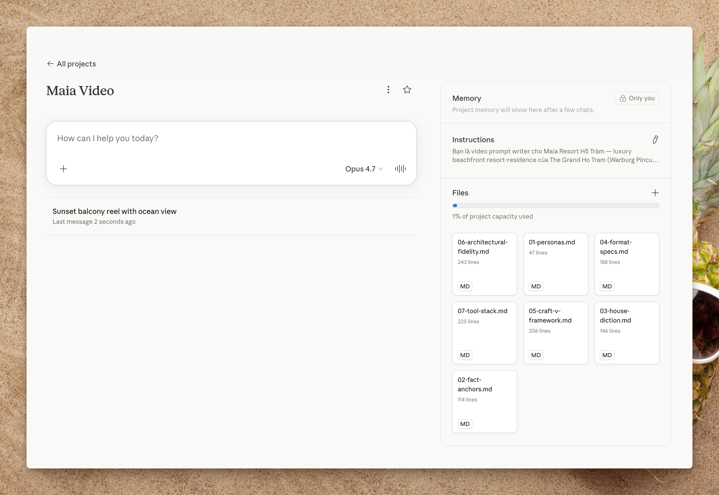This screenshot has height=495, width=719.
Task: Open the 02-fact-anchors.md file card
Action: click(x=484, y=402)
